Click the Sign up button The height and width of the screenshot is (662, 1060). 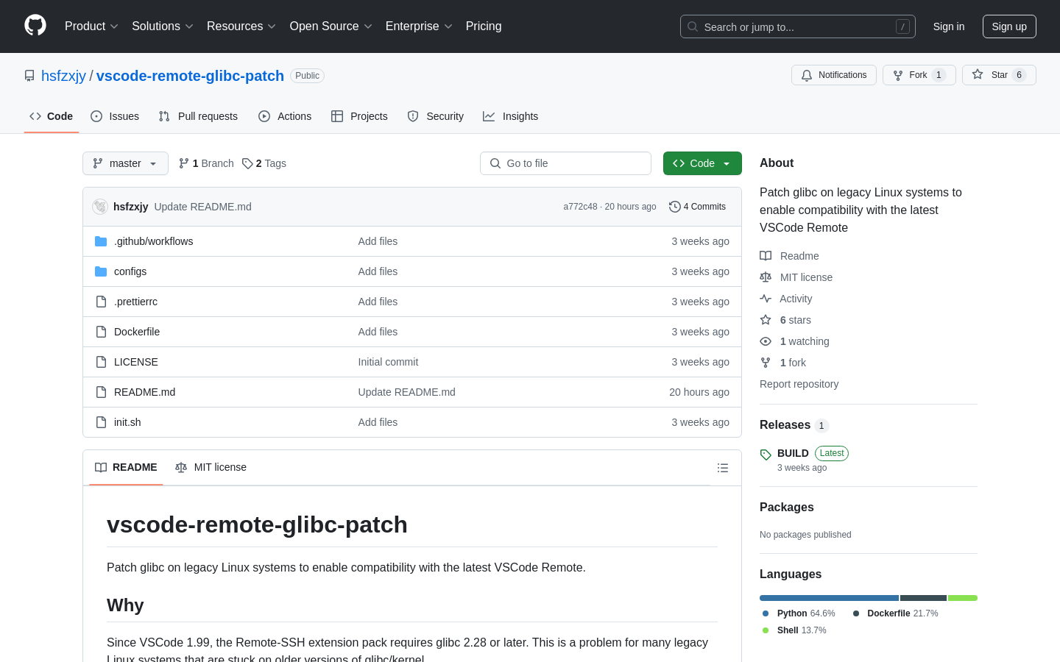[1009, 26]
